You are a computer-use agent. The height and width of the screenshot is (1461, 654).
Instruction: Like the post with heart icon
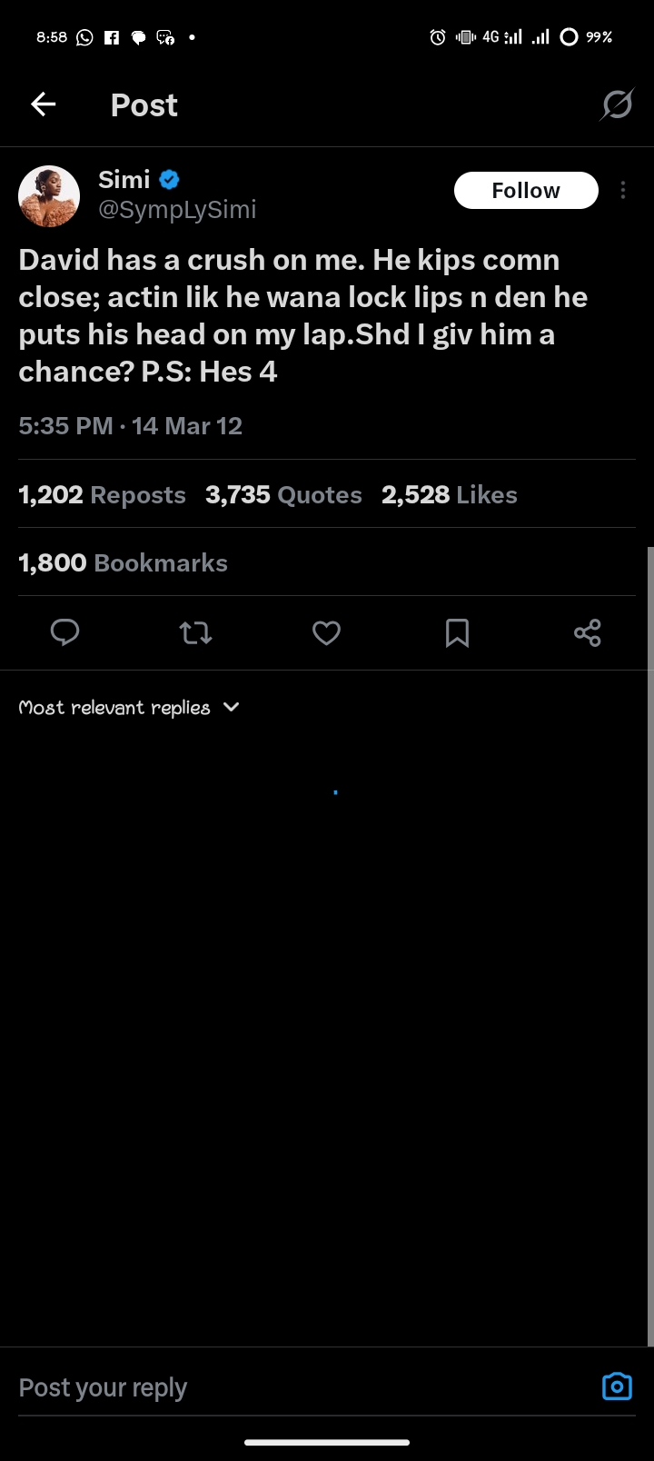click(326, 632)
